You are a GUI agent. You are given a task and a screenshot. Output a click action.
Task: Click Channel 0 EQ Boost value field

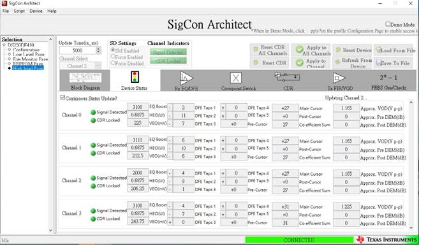point(138,107)
